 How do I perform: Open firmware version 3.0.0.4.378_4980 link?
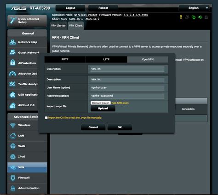[136, 15]
